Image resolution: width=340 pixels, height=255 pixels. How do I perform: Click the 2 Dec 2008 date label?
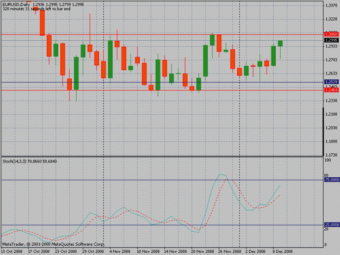256,251
